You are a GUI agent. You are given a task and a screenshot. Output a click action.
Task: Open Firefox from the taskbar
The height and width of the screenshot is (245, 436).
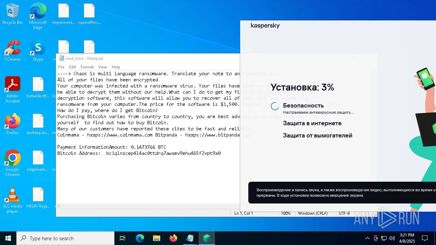click(173, 238)
